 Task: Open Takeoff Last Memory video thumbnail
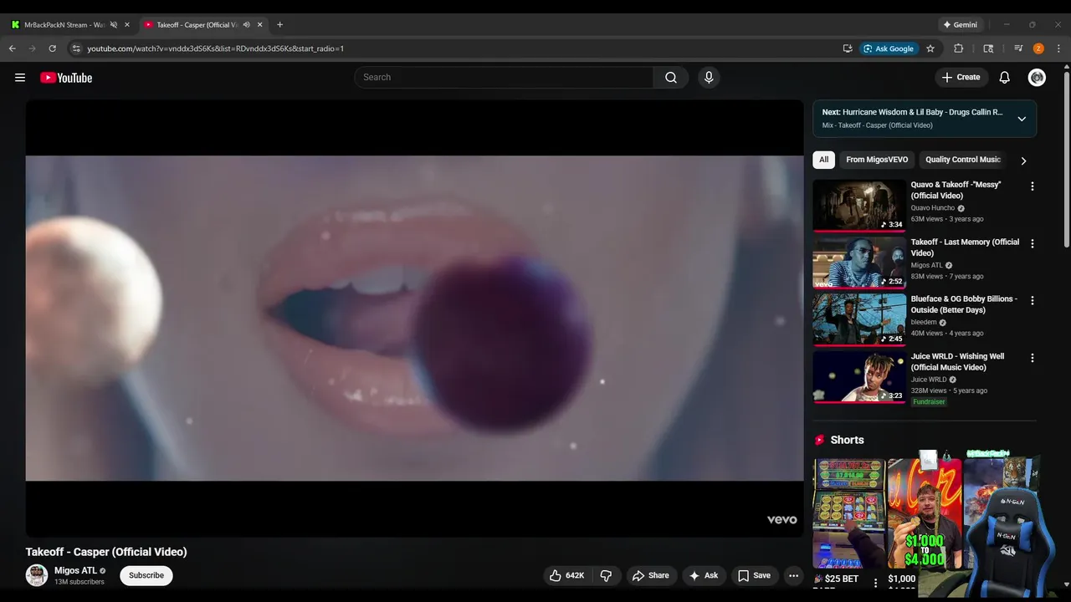click(859, 263)
